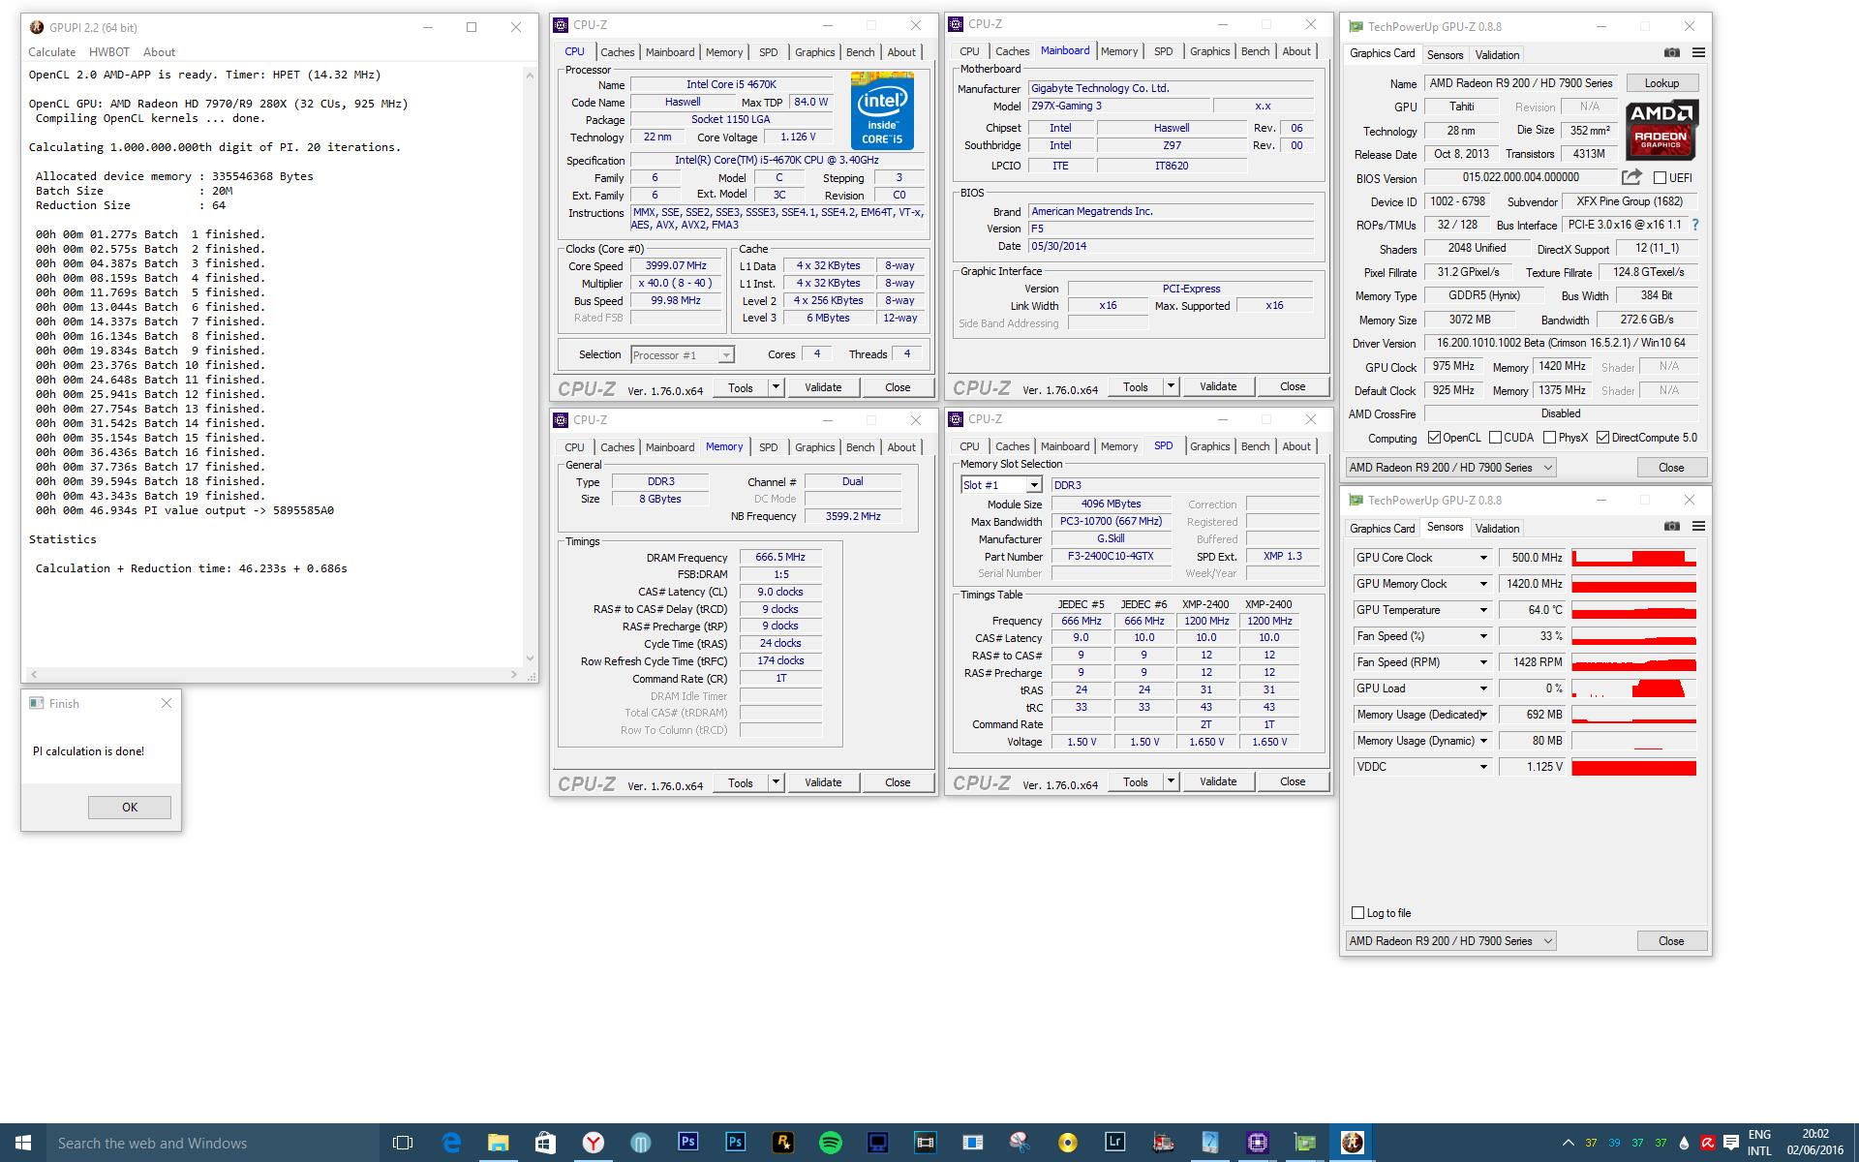
Task: Open Yandex browser from taskbar
Action: (593, 1143)
